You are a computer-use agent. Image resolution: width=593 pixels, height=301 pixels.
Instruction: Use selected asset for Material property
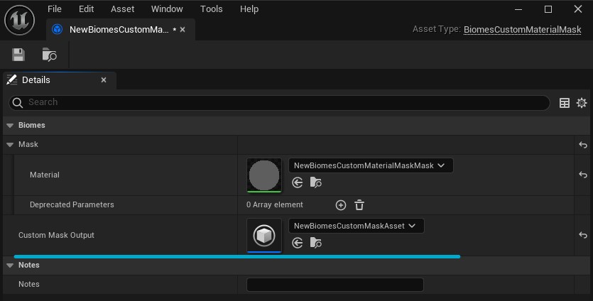tap(298, 182)
